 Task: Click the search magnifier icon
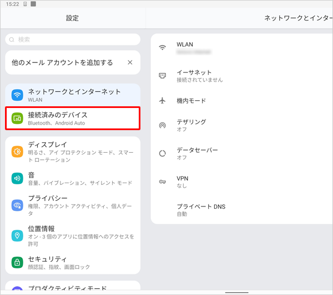(x=12, y=40)
